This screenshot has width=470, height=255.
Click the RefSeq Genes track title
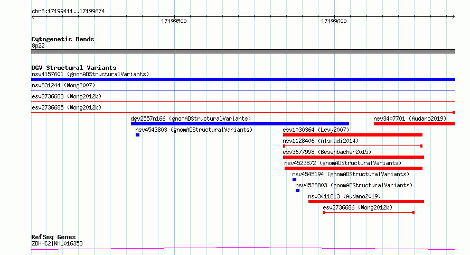[x=53, y=237]
